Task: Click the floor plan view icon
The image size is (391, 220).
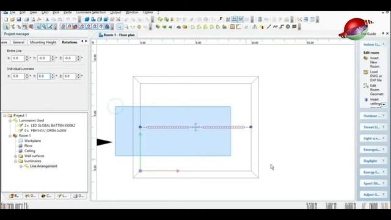Action: [93, 19]
